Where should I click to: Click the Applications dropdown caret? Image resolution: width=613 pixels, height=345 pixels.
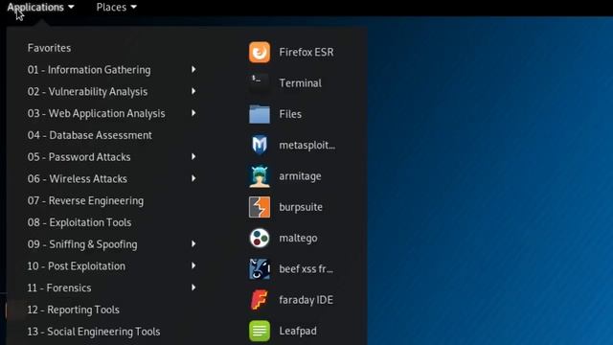(x=71, y=7)
